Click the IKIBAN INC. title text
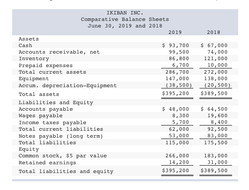 [125, 13]
